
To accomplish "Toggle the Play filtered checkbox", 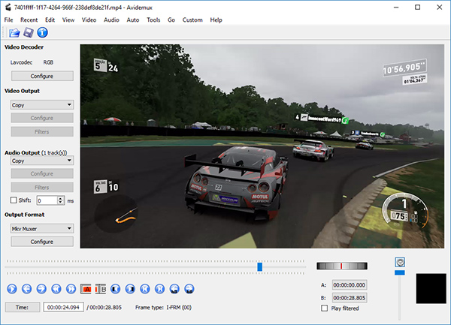I will (x=325, y=308).
